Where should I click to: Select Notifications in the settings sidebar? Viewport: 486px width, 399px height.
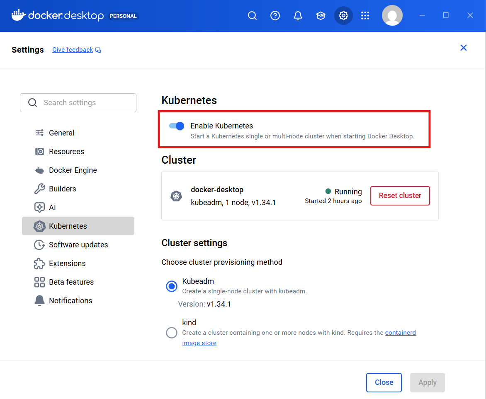click(78, 300)
